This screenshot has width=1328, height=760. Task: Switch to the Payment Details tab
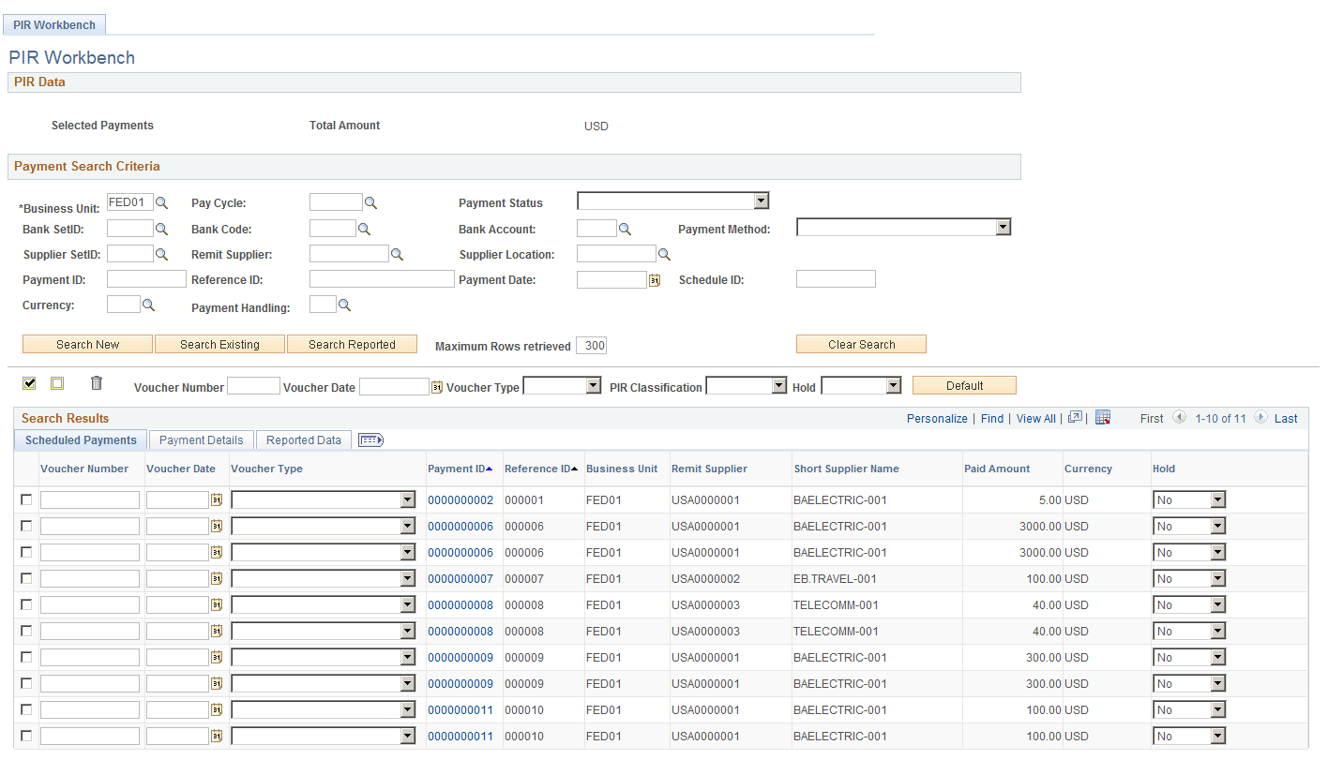point(200,440)
